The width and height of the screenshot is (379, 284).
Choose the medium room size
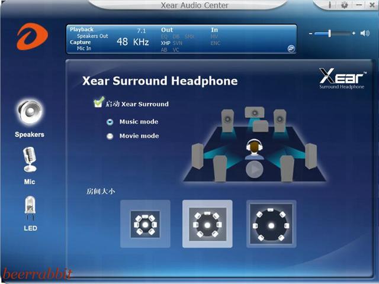(x=207, y=224)
